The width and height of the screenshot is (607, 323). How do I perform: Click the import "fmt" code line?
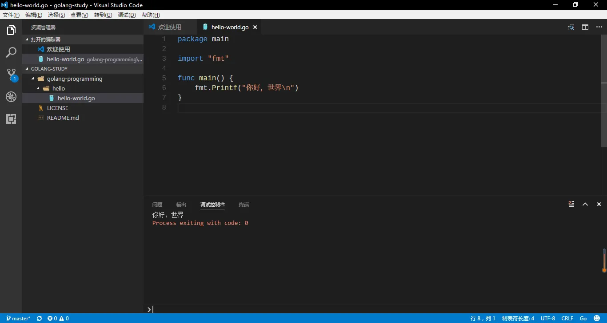click(203, 59)
